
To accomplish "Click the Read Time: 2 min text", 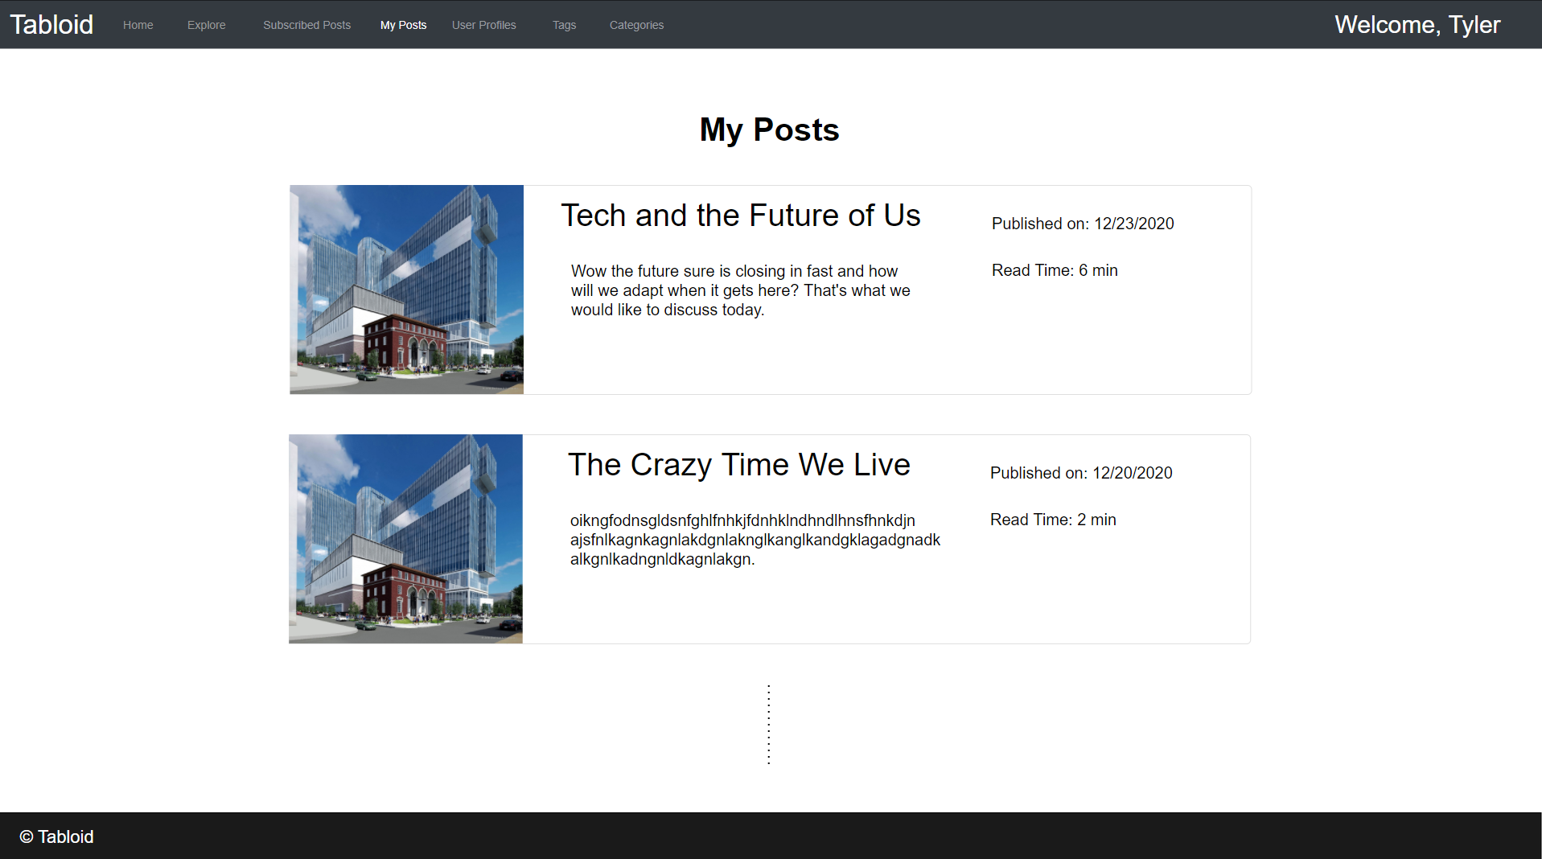I will pos(1053,520).
